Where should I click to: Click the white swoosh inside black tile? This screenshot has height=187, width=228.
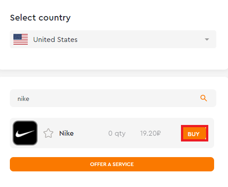(x=25, y=133)
